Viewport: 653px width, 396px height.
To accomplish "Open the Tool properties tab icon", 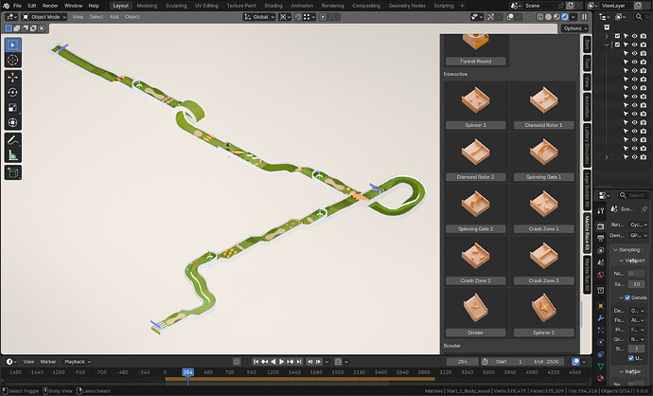I will [601, 211].
